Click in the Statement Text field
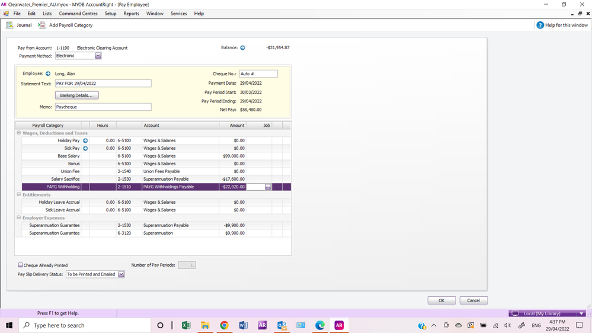The height and width of the screenshot is (333, 592). [x=103, y=84]
